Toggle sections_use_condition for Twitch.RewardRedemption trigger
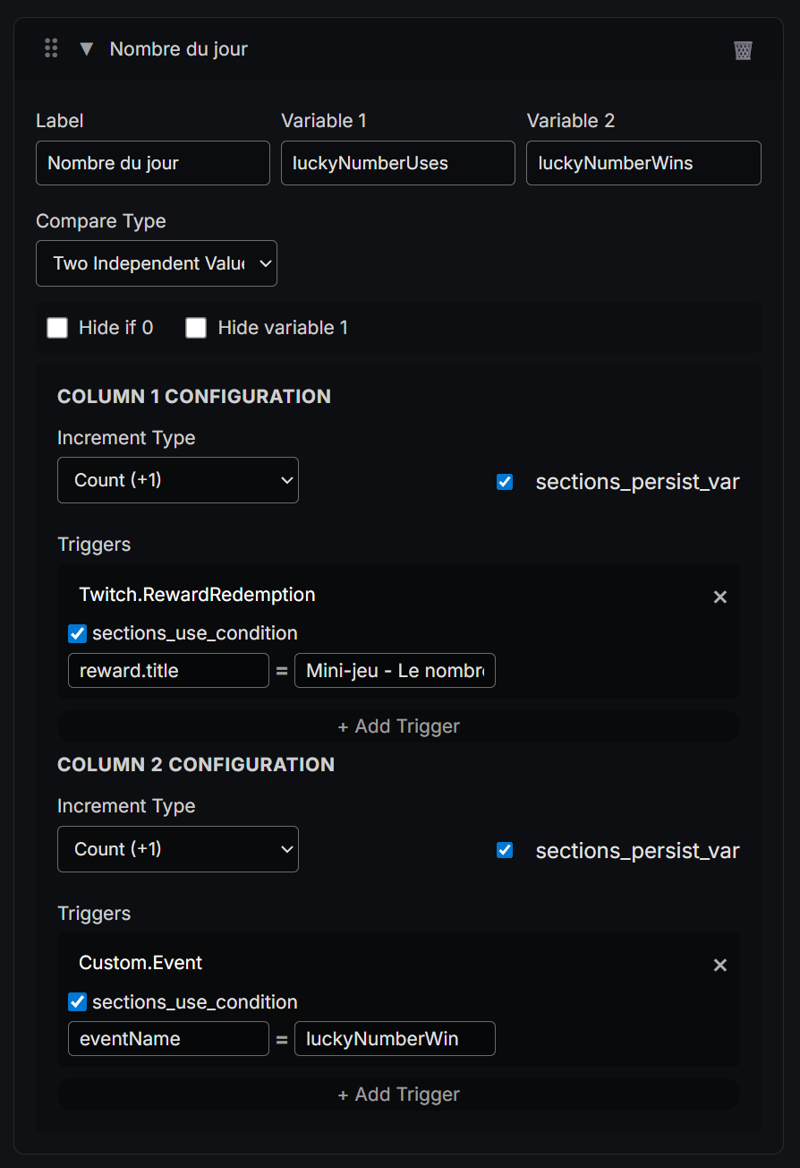Screen dimensions: 800x1168 pyautogui.click(x=78, y=633)
